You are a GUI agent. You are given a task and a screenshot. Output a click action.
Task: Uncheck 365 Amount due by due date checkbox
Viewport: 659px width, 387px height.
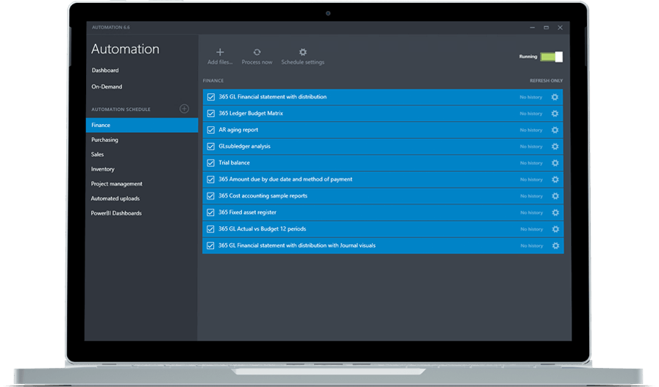coord(210,179)
